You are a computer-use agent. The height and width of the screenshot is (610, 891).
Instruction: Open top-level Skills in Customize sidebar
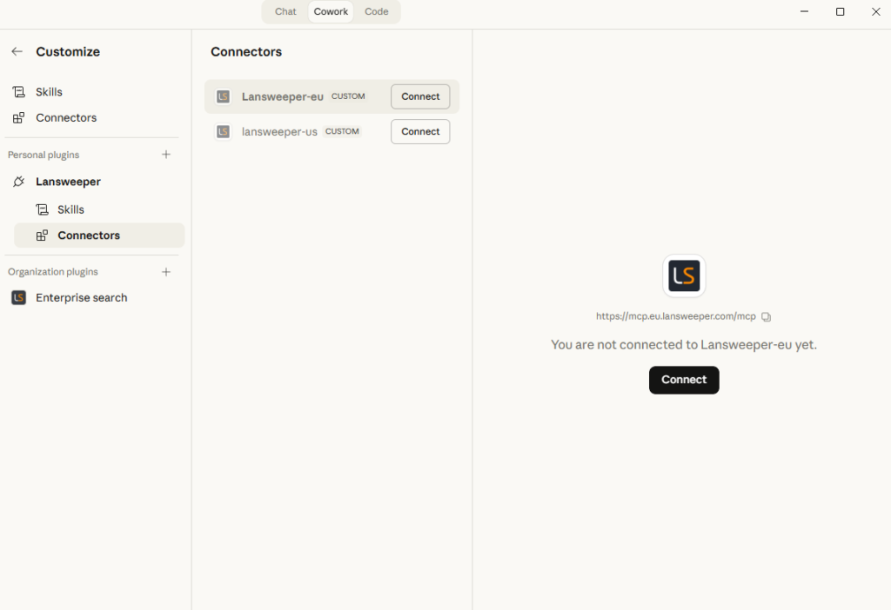pyautogui.click(x=94, y=92)
